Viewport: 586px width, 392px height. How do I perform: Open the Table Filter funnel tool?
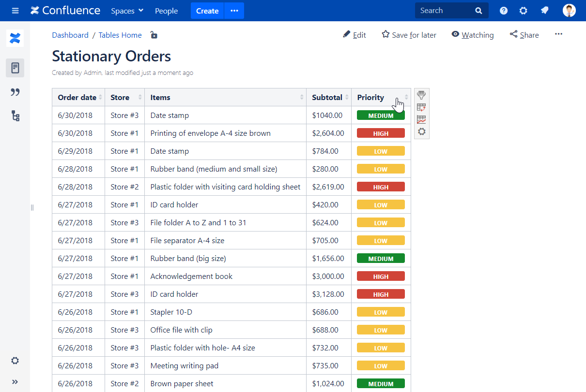(421, 95)
